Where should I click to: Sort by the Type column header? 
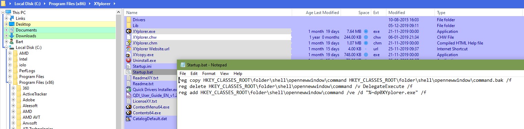coord(479,13)
